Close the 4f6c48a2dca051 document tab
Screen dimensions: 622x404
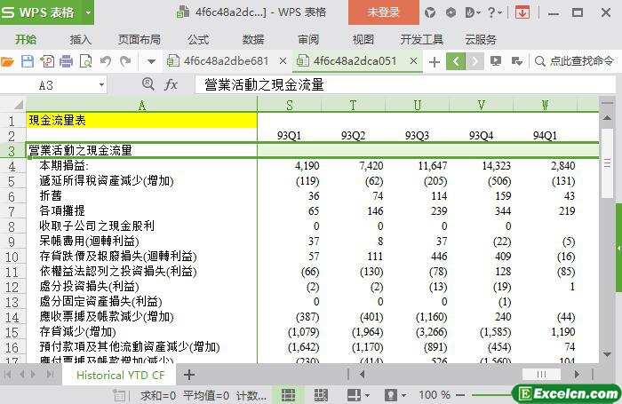click(413, 61)
